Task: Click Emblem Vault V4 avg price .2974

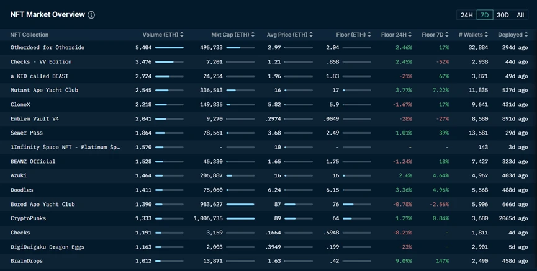Action: (273, 118)
